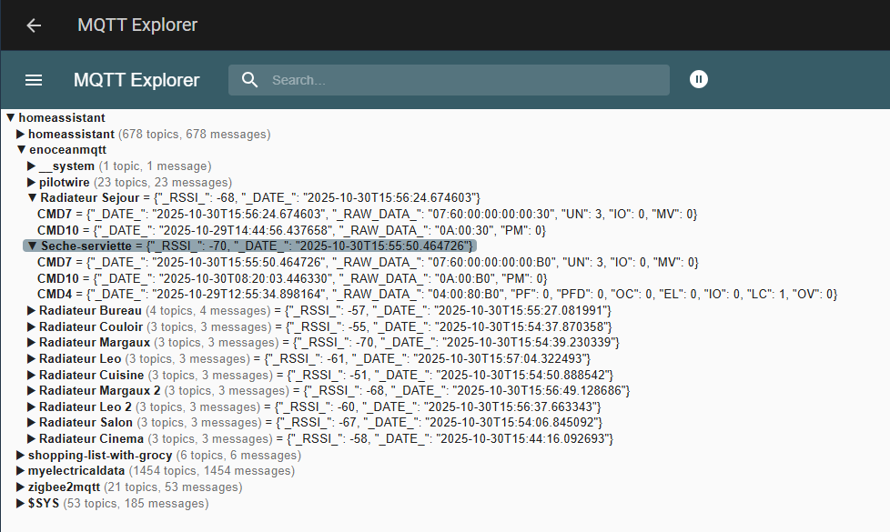Click "(53 topics, 185 messages)" count text
Screen dimensions: 890x532
tap(136, 504)
